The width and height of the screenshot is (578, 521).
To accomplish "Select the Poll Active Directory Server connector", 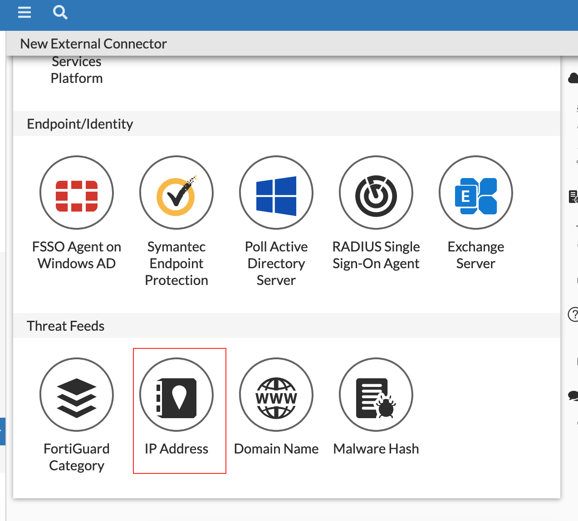I will click(276, 193).
